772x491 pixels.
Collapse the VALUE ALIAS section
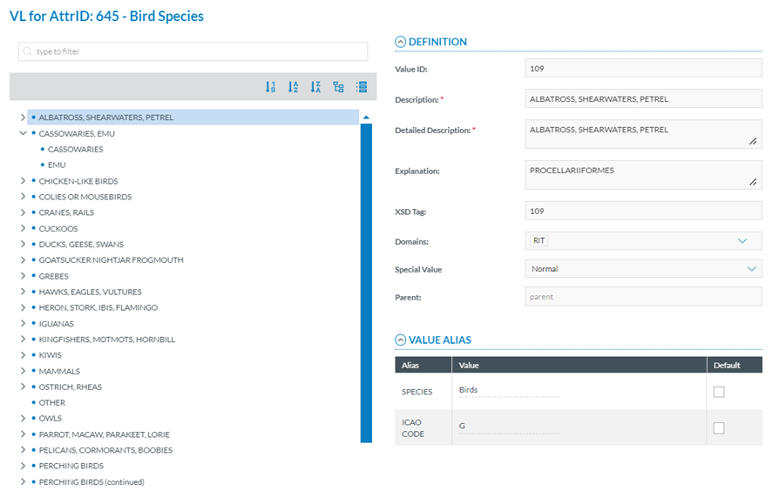point(401,340)
